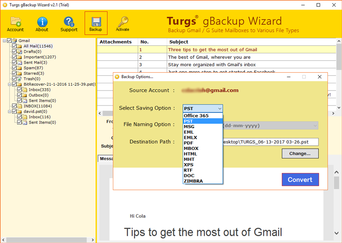
Task: Click the Drafts folder icon
Action: 19,51
